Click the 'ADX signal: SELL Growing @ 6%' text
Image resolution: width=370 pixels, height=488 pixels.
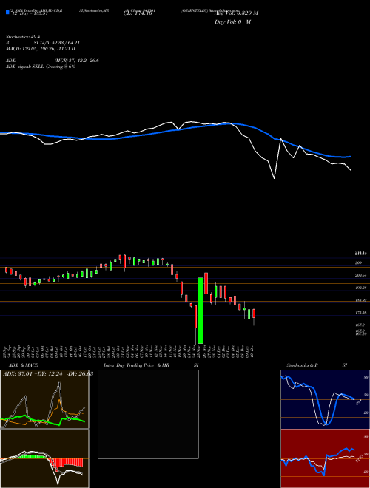click(41, 67)
